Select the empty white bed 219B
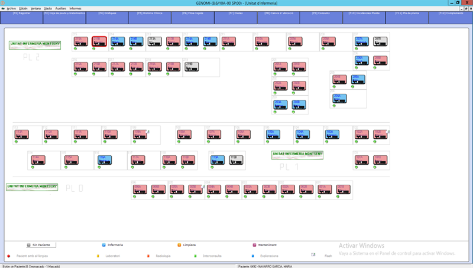This screenshot has width=473, height=268. [192, 67]
